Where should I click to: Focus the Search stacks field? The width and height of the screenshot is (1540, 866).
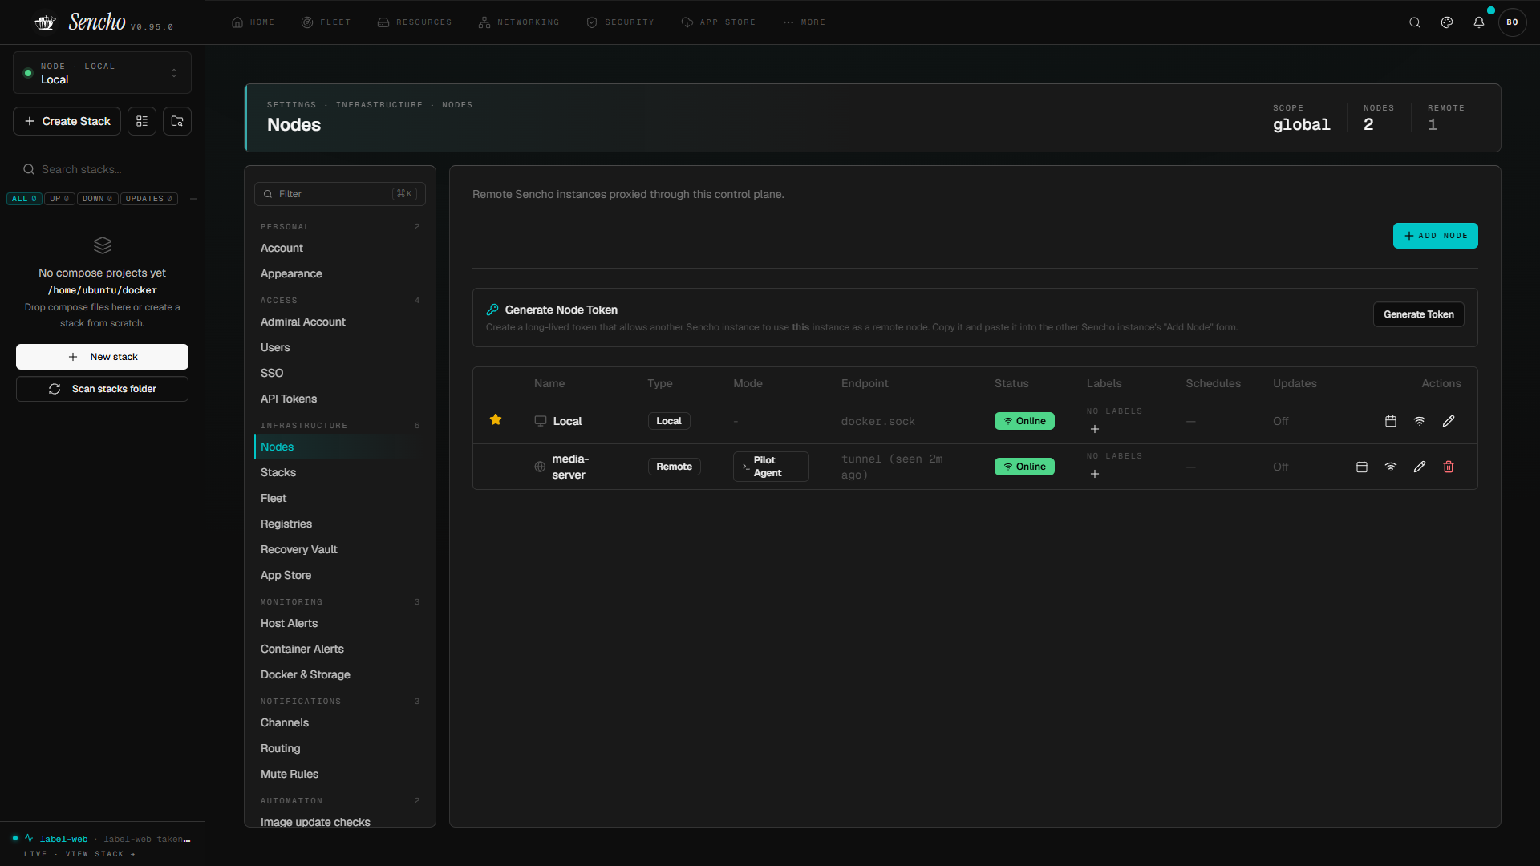102,169
